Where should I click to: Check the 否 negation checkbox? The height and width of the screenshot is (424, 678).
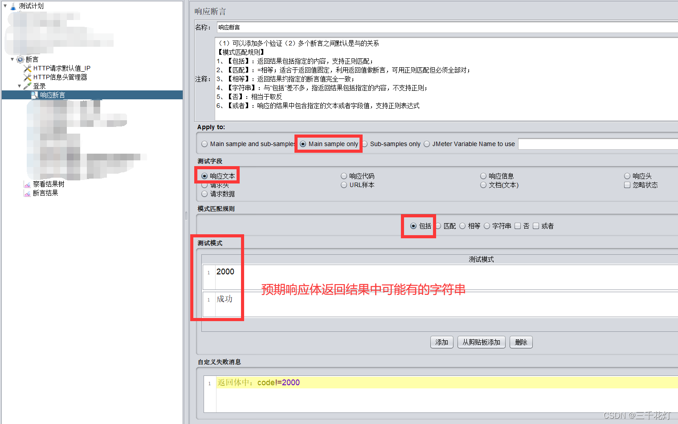point(518,226)
